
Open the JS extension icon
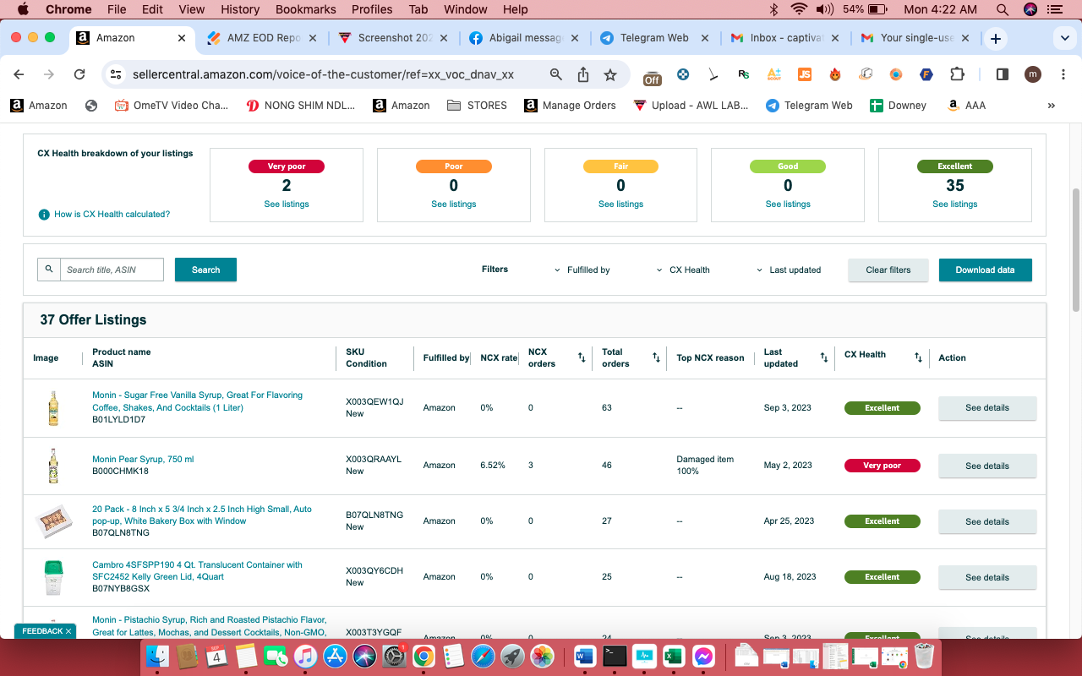805,74
